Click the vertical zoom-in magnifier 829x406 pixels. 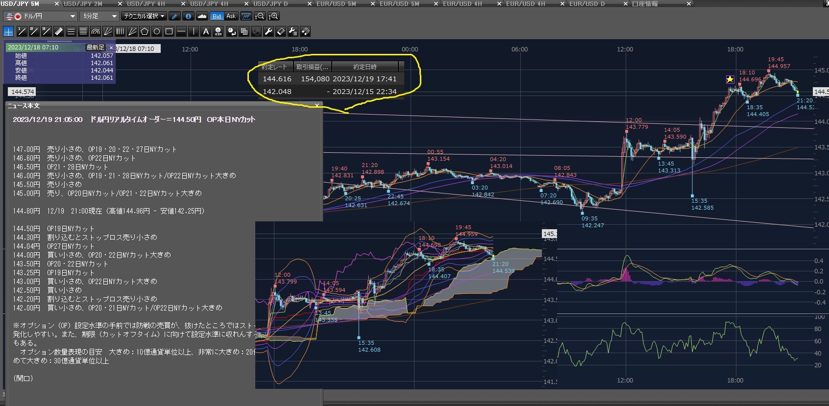[273, 16]
